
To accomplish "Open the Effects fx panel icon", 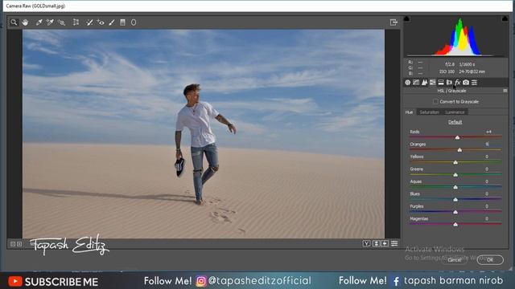I will pos(458,82).
